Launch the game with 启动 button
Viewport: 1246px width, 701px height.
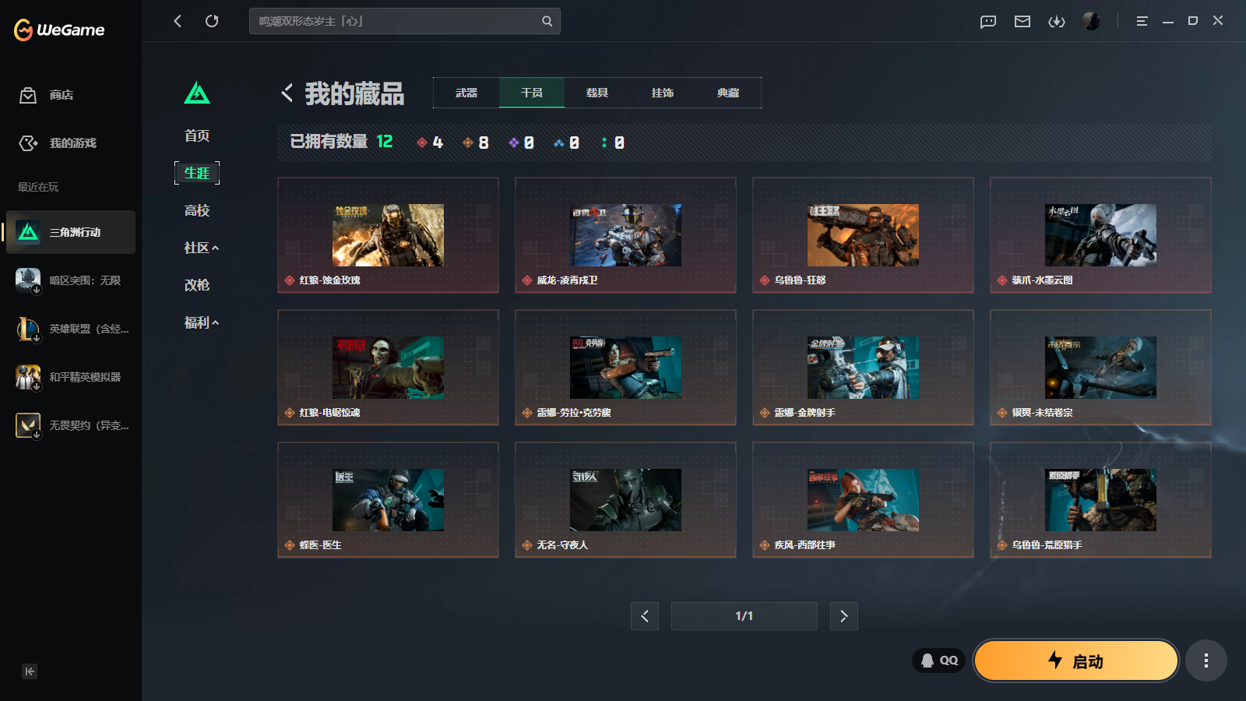point(1076,660)
